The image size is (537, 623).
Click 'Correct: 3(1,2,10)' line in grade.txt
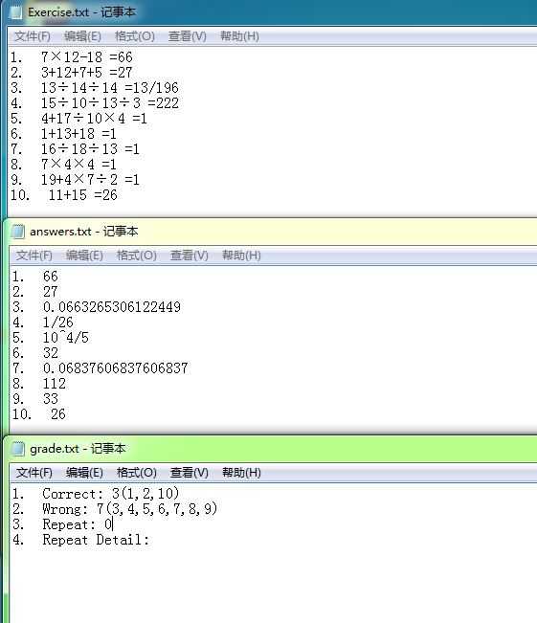pos(111,494)
